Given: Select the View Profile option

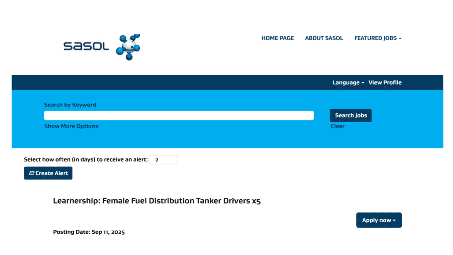Looking at the screenshot, I should (x=385, y=82).
